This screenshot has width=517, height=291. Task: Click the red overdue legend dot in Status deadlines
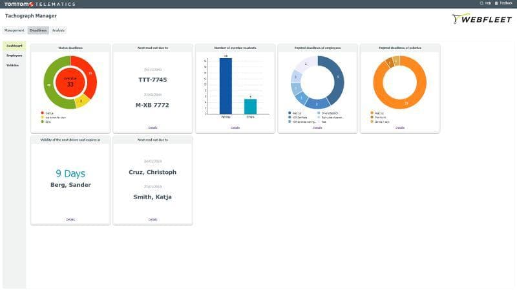tap(42, 113)
